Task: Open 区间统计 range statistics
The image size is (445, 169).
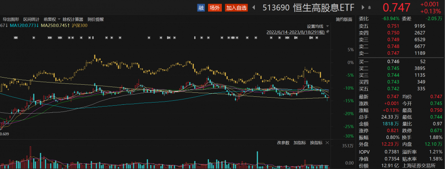Action: [31, 19]
